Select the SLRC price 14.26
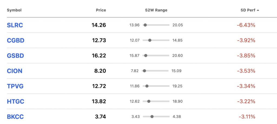Image resolution: width=277 pixels, height=124 pixels. coord(99,25)
